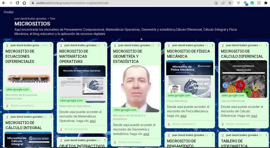Add comment on Física Mecánica card
The height and width of the screenshot is (148, 270).
point(184,124)
